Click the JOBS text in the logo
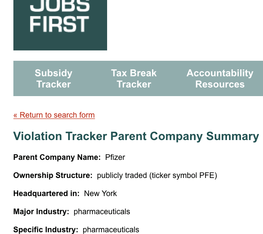This screenshot has height=234, width=263. (x=60, y=6)
